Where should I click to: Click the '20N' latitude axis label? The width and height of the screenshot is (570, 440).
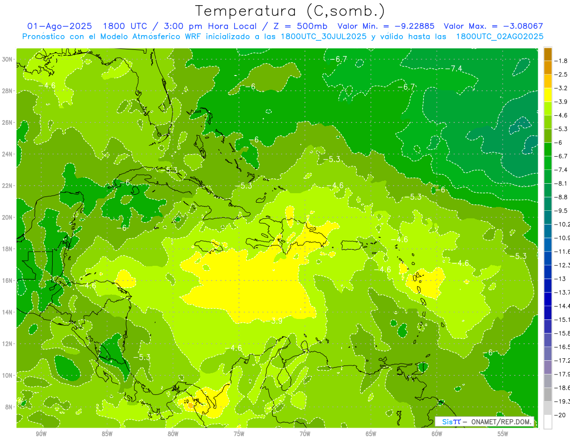pos(8,217)
